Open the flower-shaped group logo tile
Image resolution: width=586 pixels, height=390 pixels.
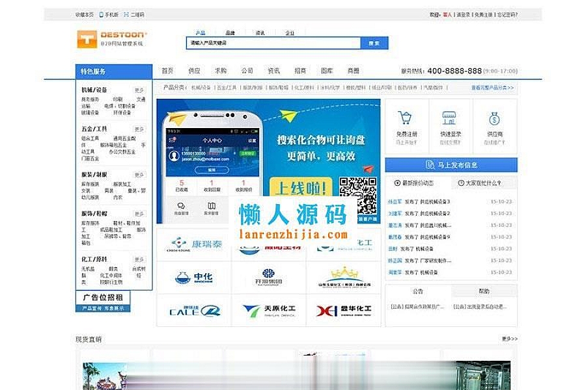point(269,278)
